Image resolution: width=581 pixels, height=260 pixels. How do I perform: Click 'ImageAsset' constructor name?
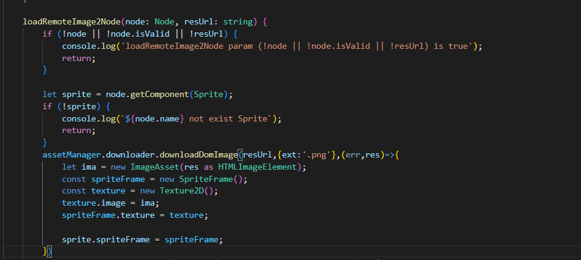tap(155, 167)
